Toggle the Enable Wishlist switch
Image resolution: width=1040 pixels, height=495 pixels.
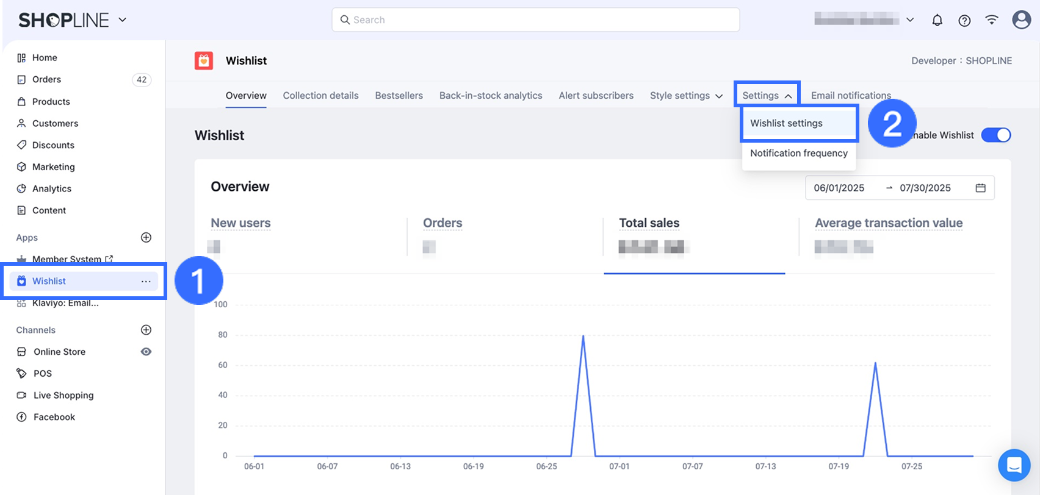point(995,135)
